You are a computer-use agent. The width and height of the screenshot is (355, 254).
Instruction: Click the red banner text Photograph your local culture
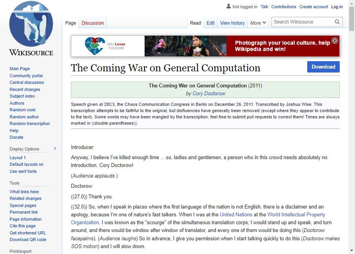pyautogui.click(x=283, y=46)
